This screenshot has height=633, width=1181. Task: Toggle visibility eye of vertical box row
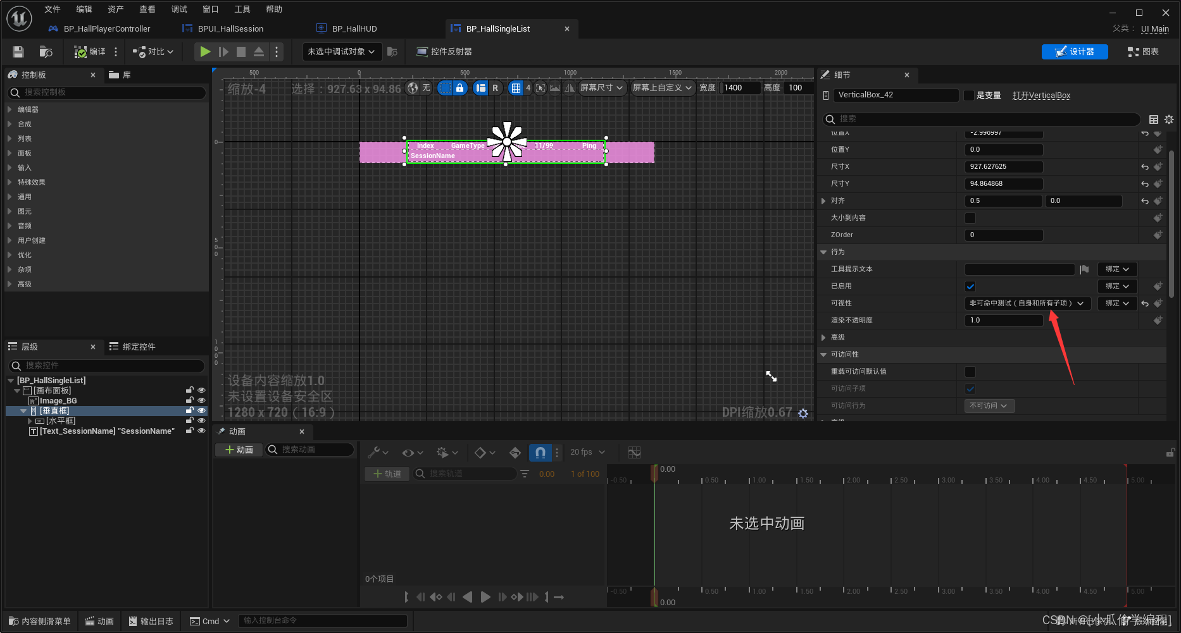coord(201,410)
